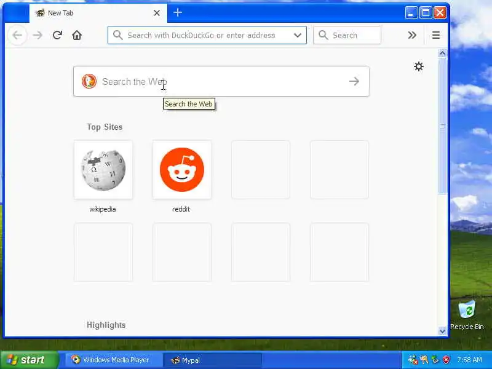
Task: Click the network tray icon
Action: point(413,360)
